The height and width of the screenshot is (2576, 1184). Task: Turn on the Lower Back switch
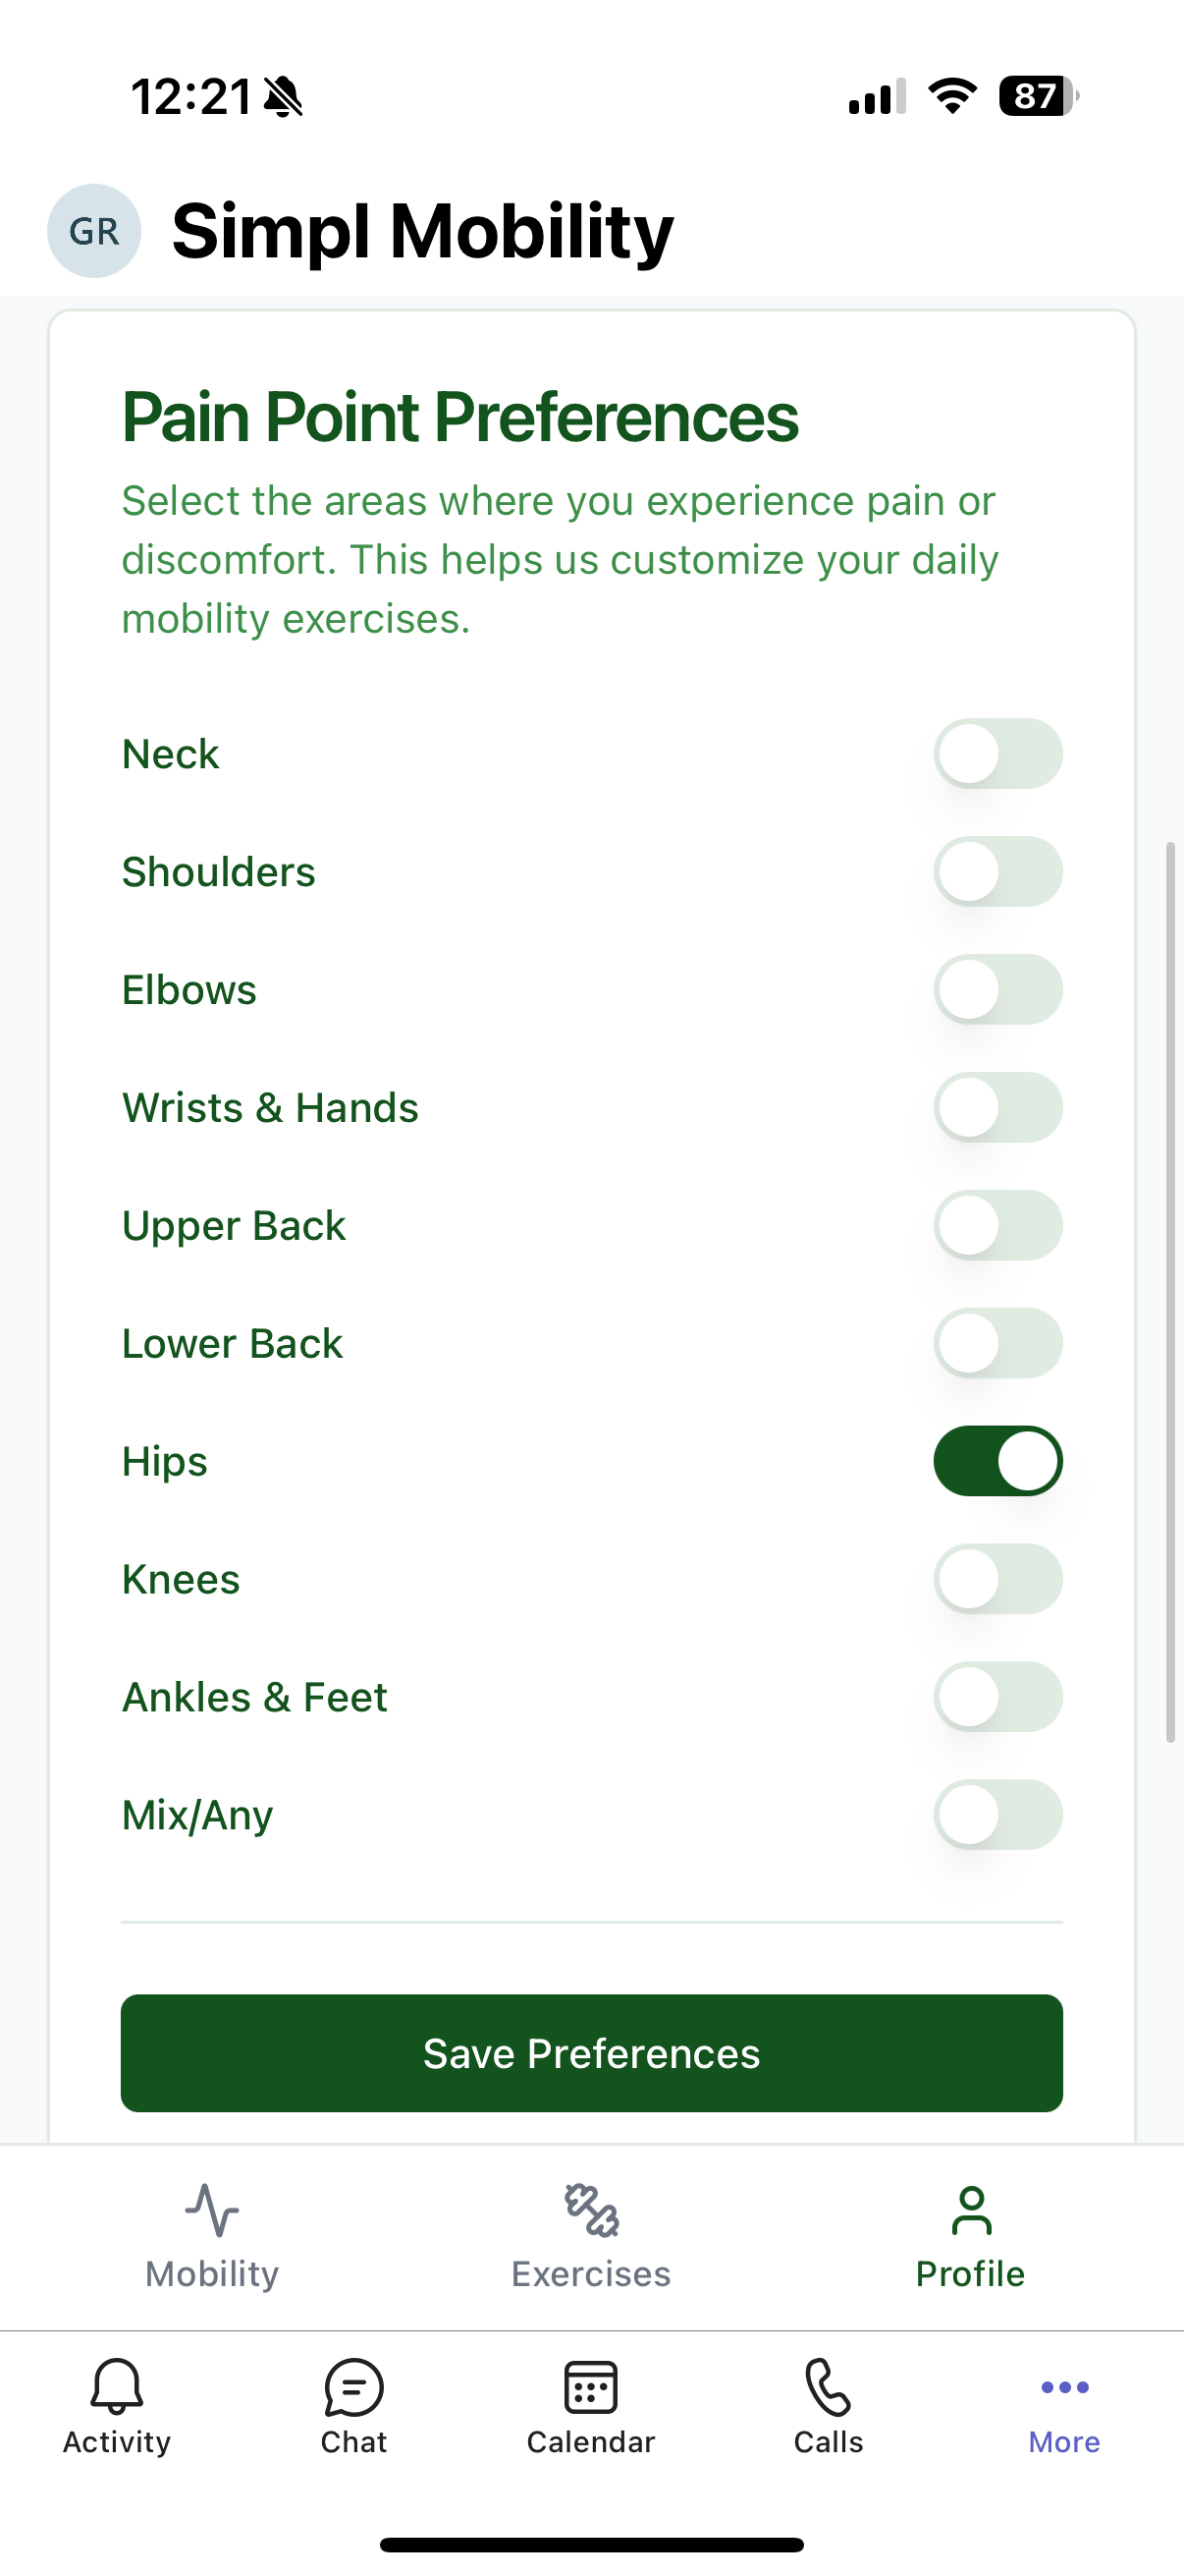997,1343
